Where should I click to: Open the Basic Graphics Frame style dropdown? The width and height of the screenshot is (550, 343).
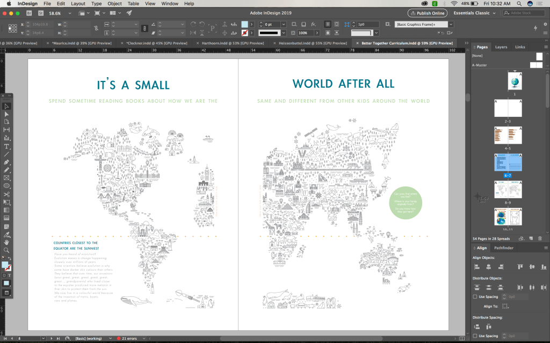pyautogui.click(x=451, y=24)
